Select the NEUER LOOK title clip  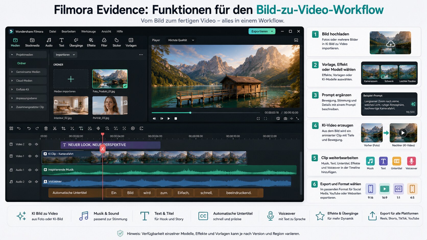(x=110, y=145)
